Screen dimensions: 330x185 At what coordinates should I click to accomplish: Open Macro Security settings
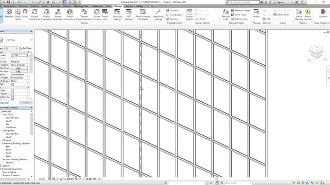coord(308,14)
